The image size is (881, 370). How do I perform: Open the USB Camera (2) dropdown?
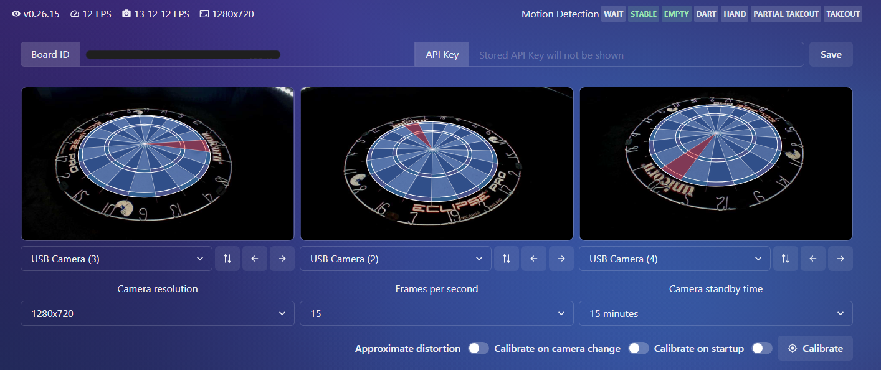click(x=396, y=259)
